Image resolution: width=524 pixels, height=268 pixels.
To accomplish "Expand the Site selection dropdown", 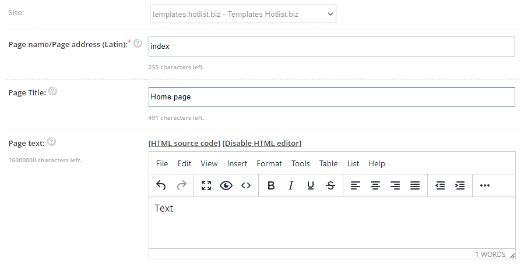I will pyautogui.click(x=243, y=14).
